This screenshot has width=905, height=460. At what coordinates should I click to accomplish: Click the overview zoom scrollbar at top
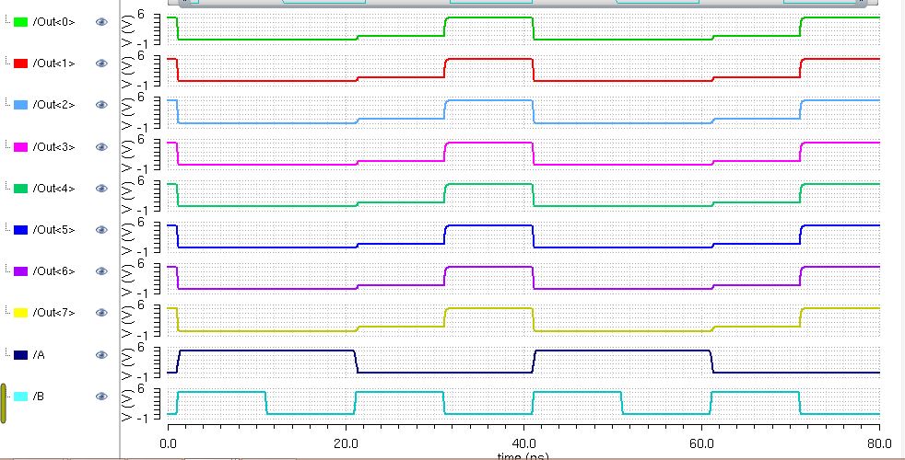point(523,3)
